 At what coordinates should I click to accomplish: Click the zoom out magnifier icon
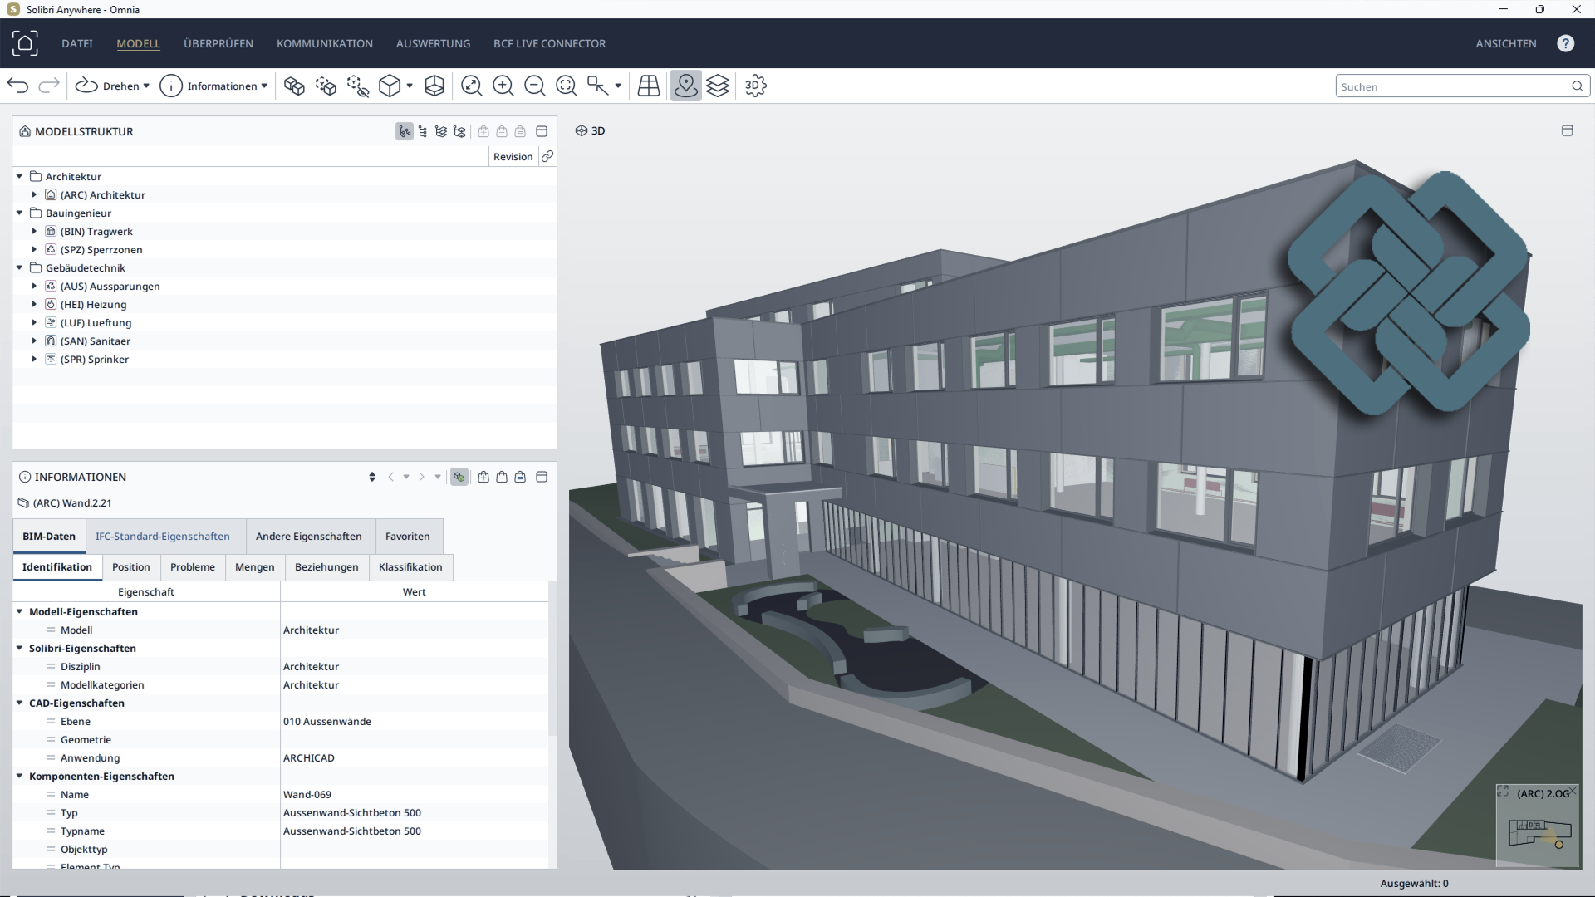click(x=535, y=86)
